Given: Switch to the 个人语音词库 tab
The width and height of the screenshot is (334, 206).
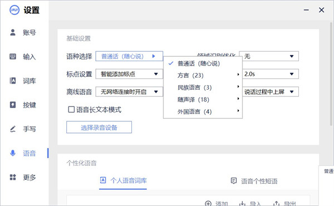Looking at the screenshot, I should coord(123,180).
